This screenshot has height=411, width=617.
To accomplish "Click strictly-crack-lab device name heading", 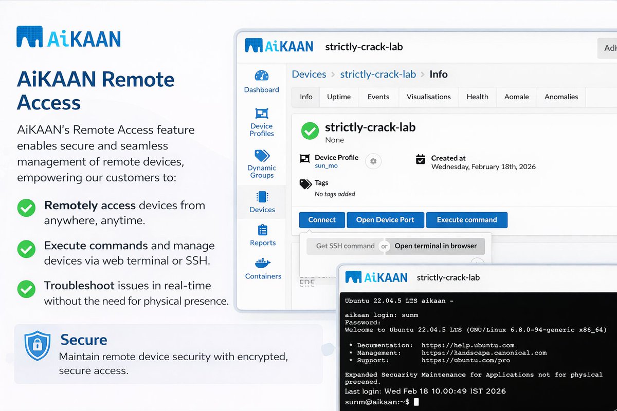I will pos(370,127).
